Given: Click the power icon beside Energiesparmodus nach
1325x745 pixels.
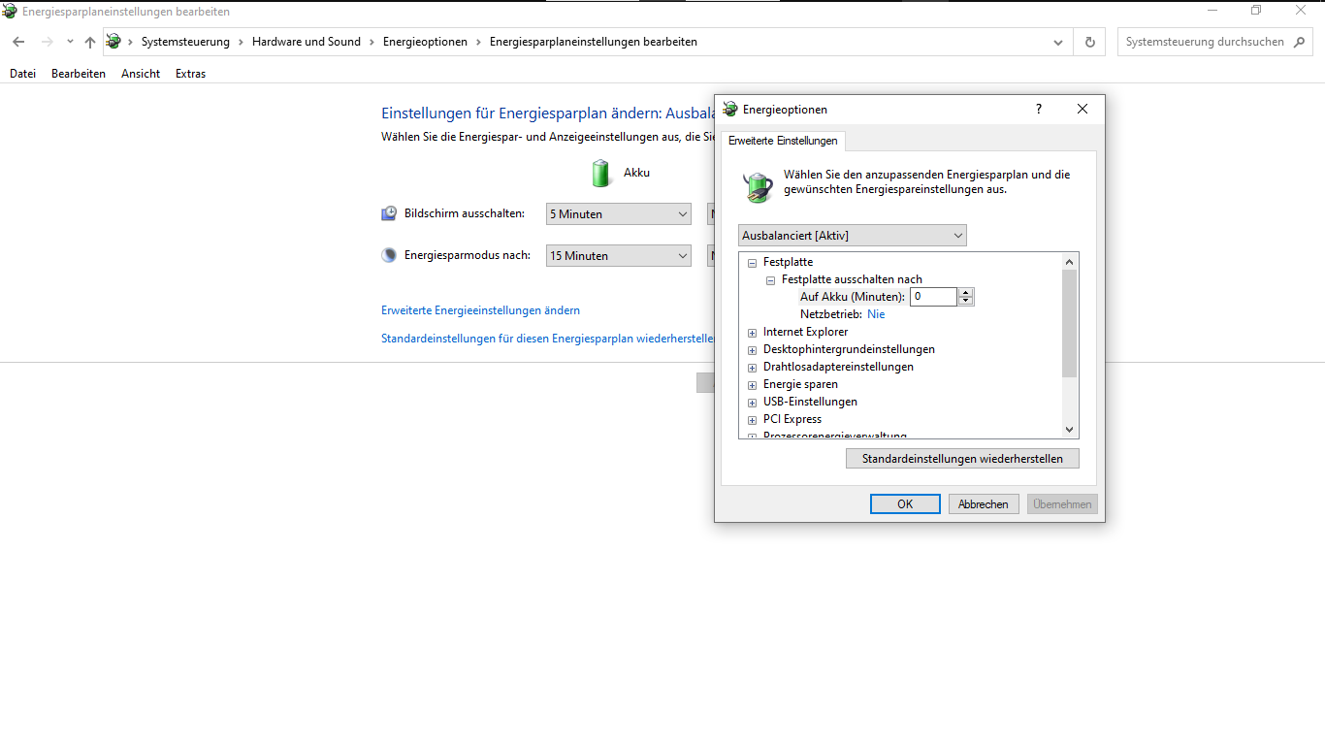Looking at the screenshot, I should click(390, 254).
